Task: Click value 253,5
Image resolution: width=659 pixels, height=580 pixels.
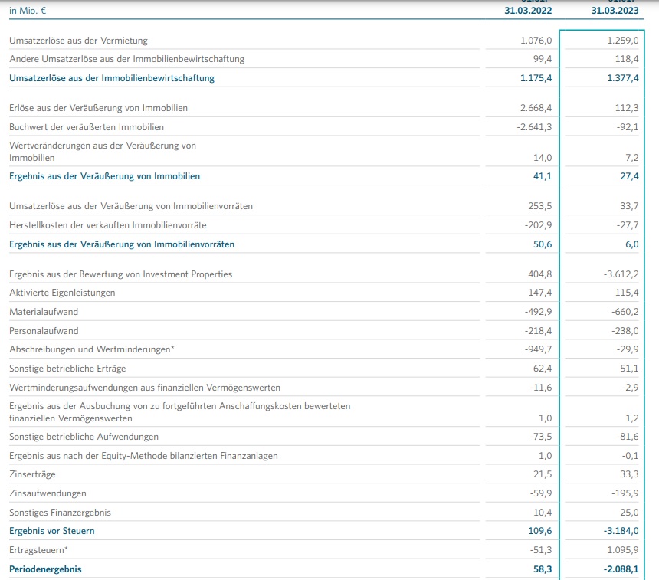Action: coord(540,206)
